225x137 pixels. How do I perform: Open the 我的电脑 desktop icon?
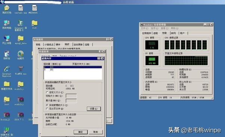tap(7, 23)
